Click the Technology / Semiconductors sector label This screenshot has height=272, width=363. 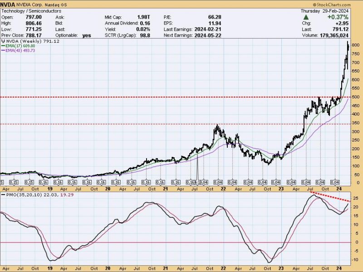tap(31, 11)
